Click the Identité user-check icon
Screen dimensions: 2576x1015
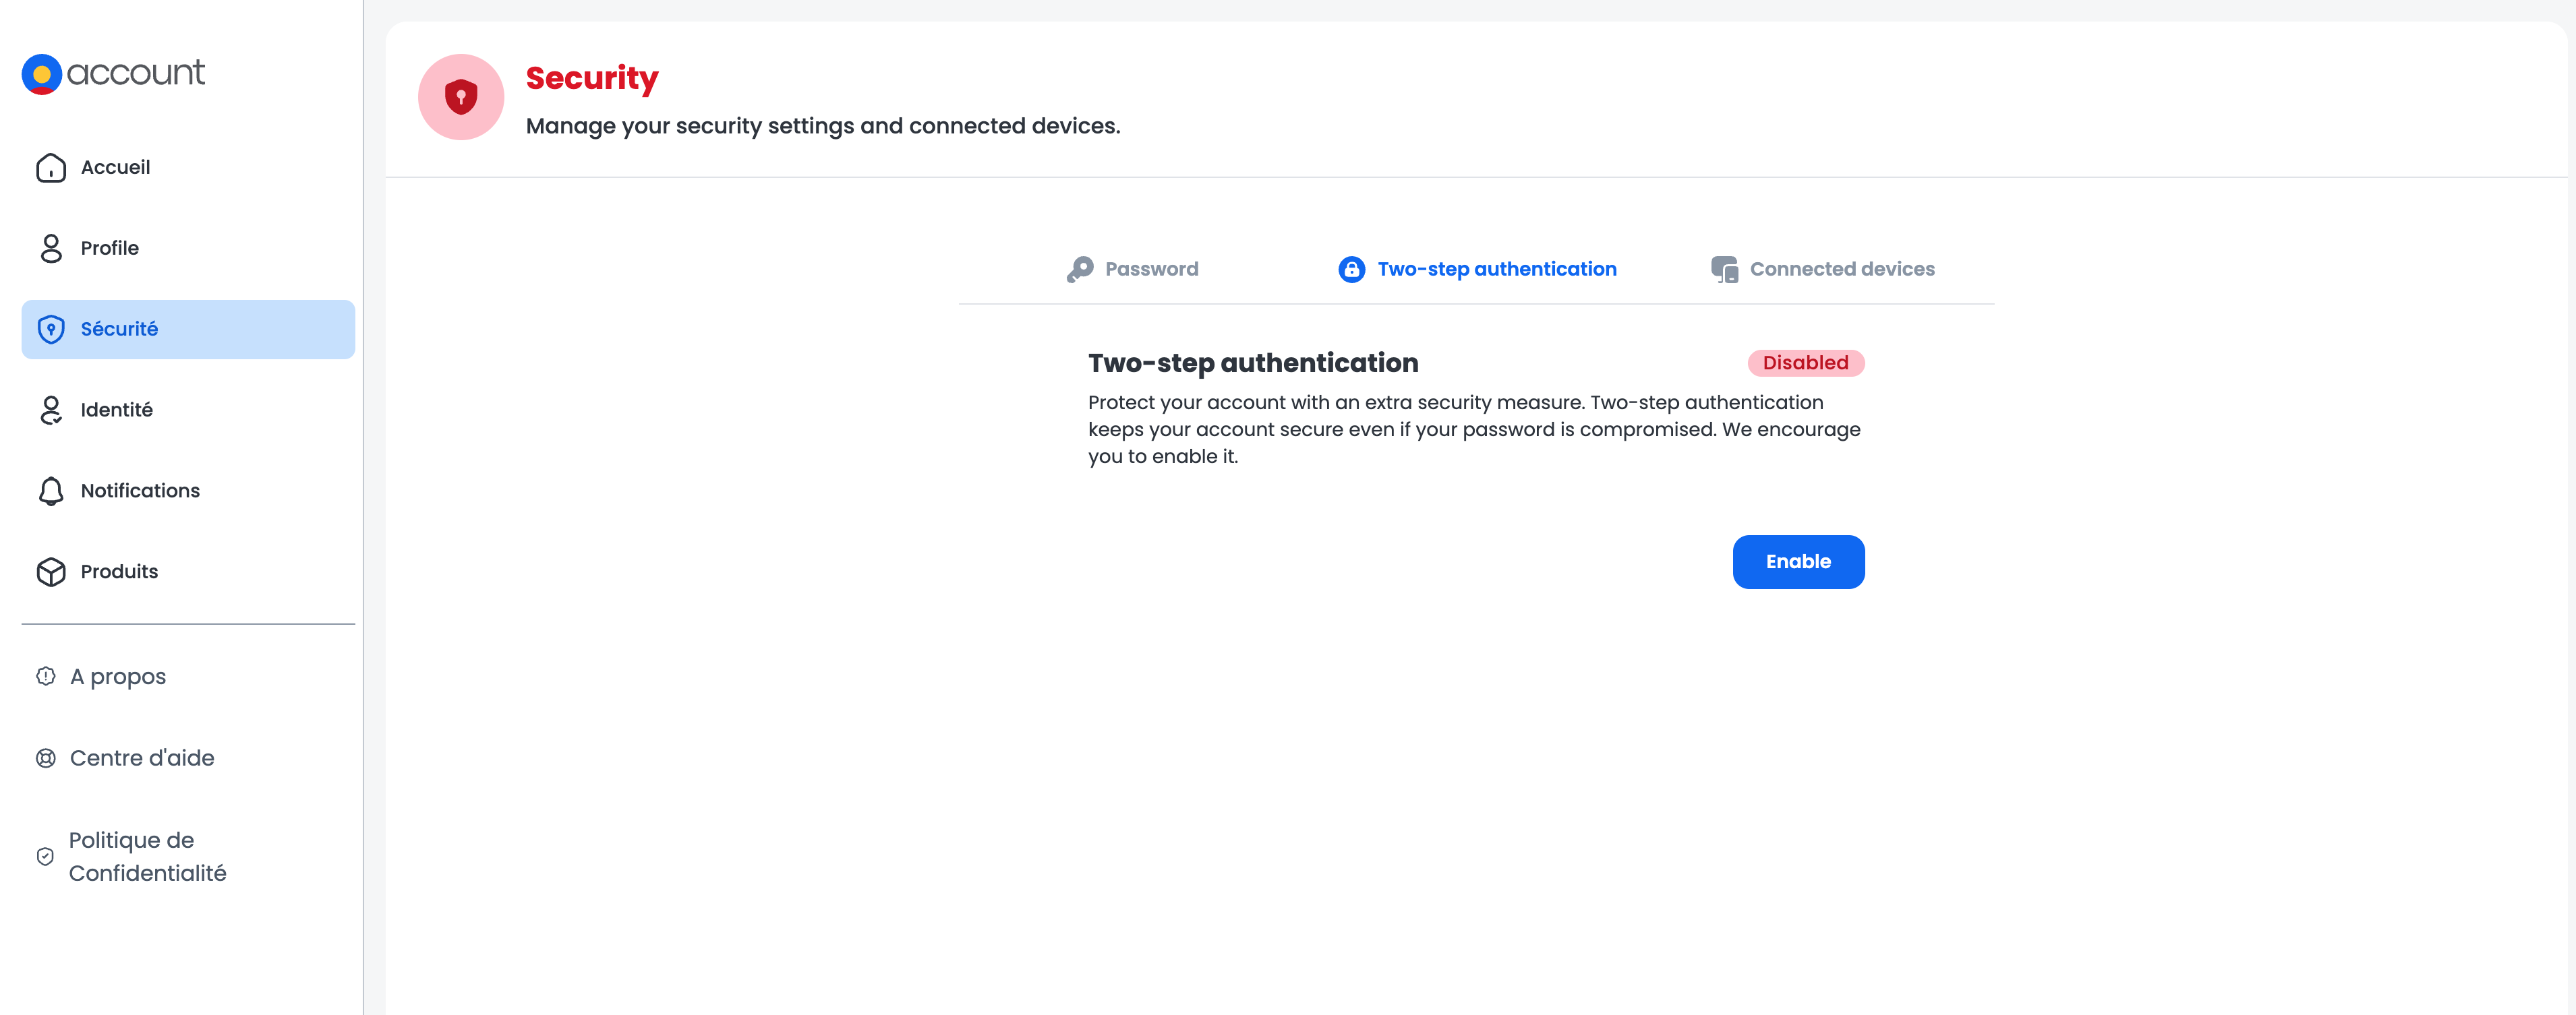tap(51, 410)
